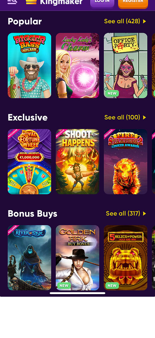Launch Lucky Lady's Charm game
The height and width of the screenshot is (338, 155).
pyautogui.click(x=77, y=66)
